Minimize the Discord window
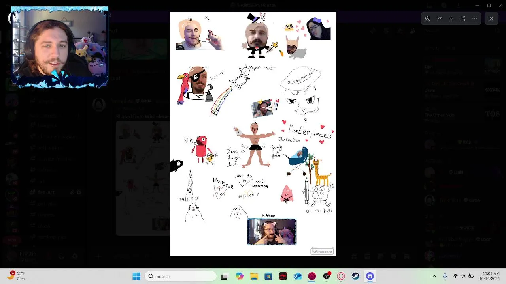Screen dimensions: 506x284 [477, 5]
